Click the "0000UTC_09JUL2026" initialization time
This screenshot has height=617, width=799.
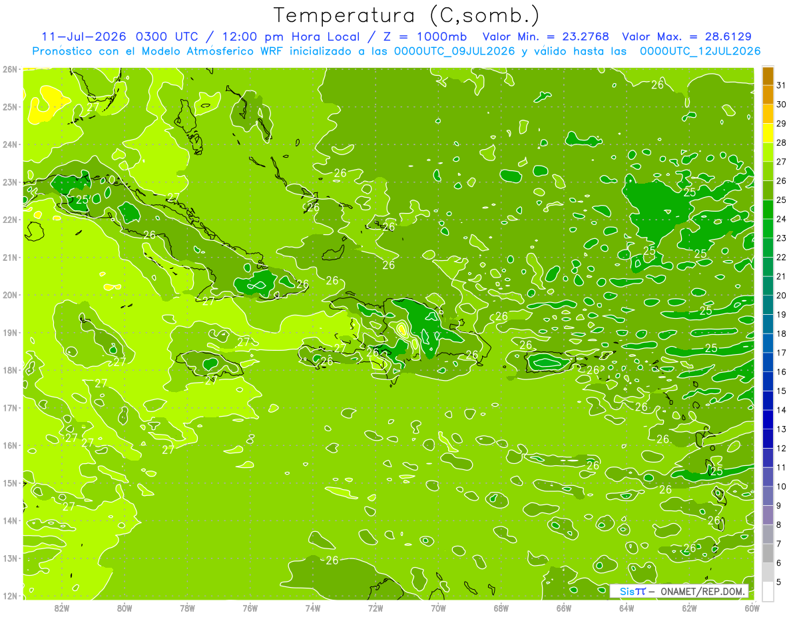point(455,51)
